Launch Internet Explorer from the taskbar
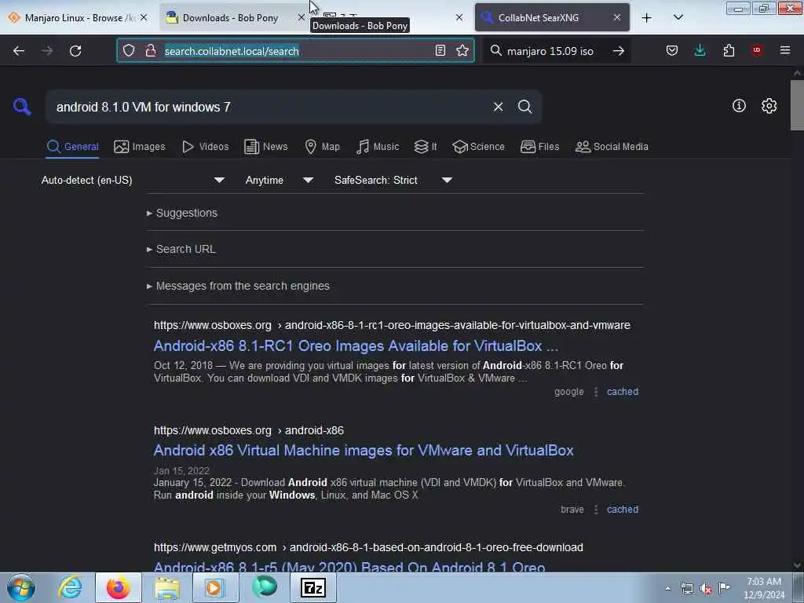 [70, 587]
